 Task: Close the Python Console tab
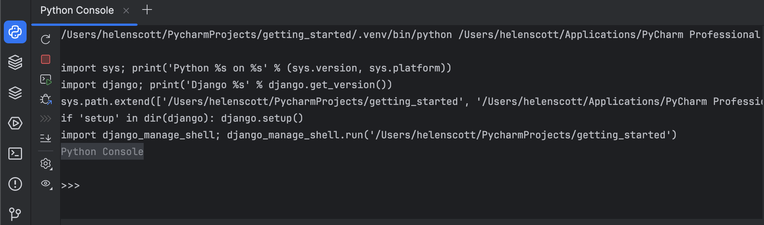point(126,11)
